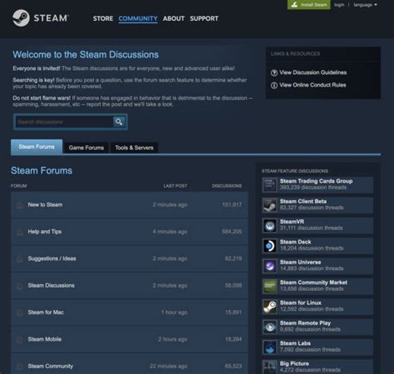Open the SUPPORT page
The image size is (394, 374).
(204, 19)
